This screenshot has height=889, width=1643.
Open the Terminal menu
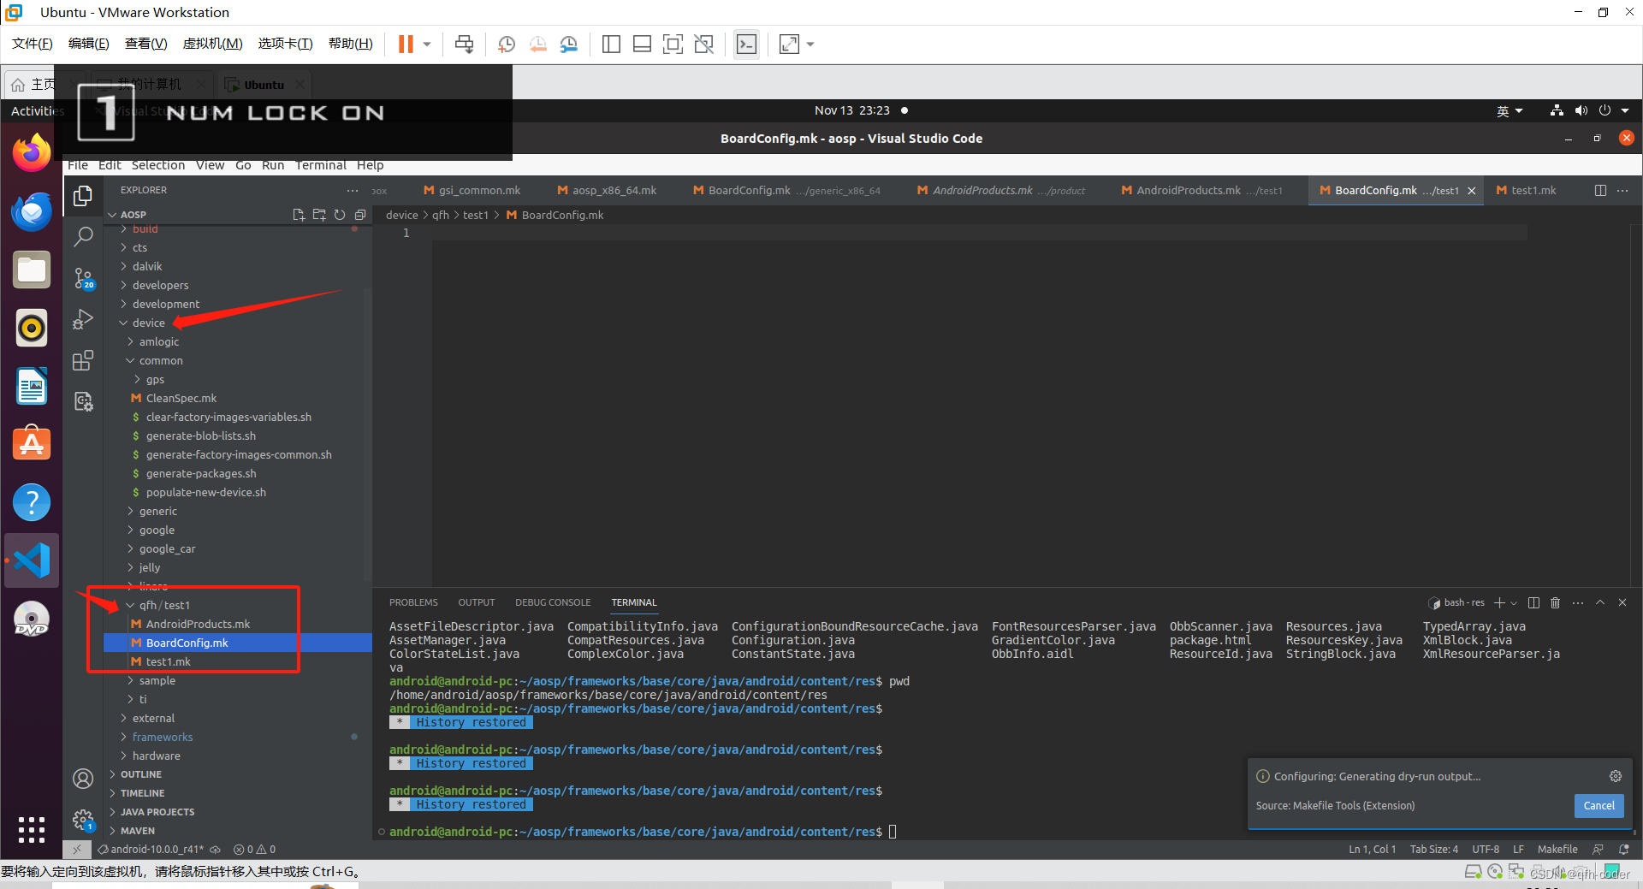click(x=320, y=165)
